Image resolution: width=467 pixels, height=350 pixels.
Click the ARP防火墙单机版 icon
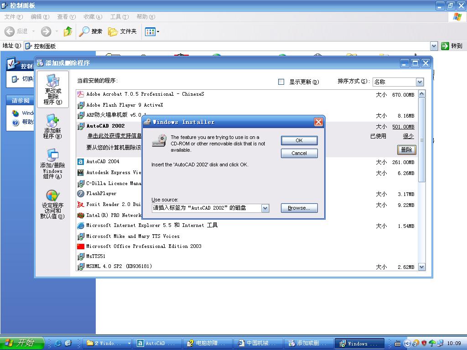pyautogui.click(x=81, y=115)
